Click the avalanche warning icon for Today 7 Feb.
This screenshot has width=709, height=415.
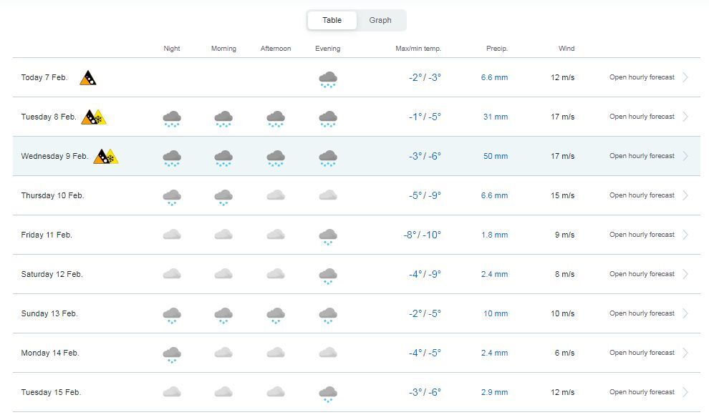88,78
